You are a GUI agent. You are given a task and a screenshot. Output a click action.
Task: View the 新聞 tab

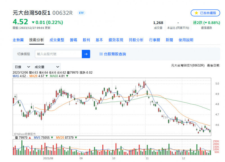[x=169, y=40]
